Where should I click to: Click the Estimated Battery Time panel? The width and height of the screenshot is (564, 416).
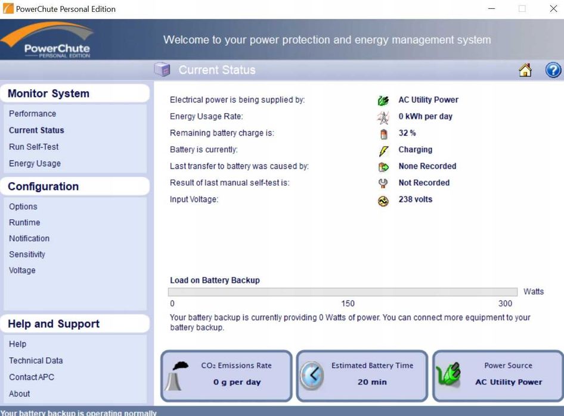pyautogui.click(x=362, y=376)
